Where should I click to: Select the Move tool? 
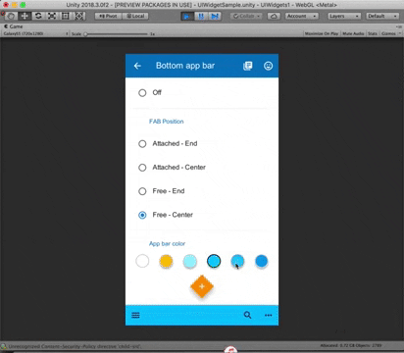click(x=25, y=16)
